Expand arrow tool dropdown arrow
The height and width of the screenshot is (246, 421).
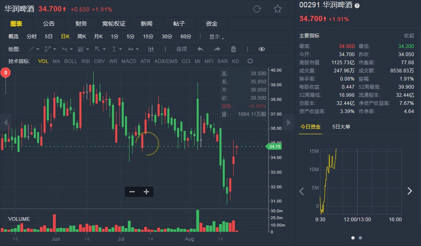[x=104, y=49]
